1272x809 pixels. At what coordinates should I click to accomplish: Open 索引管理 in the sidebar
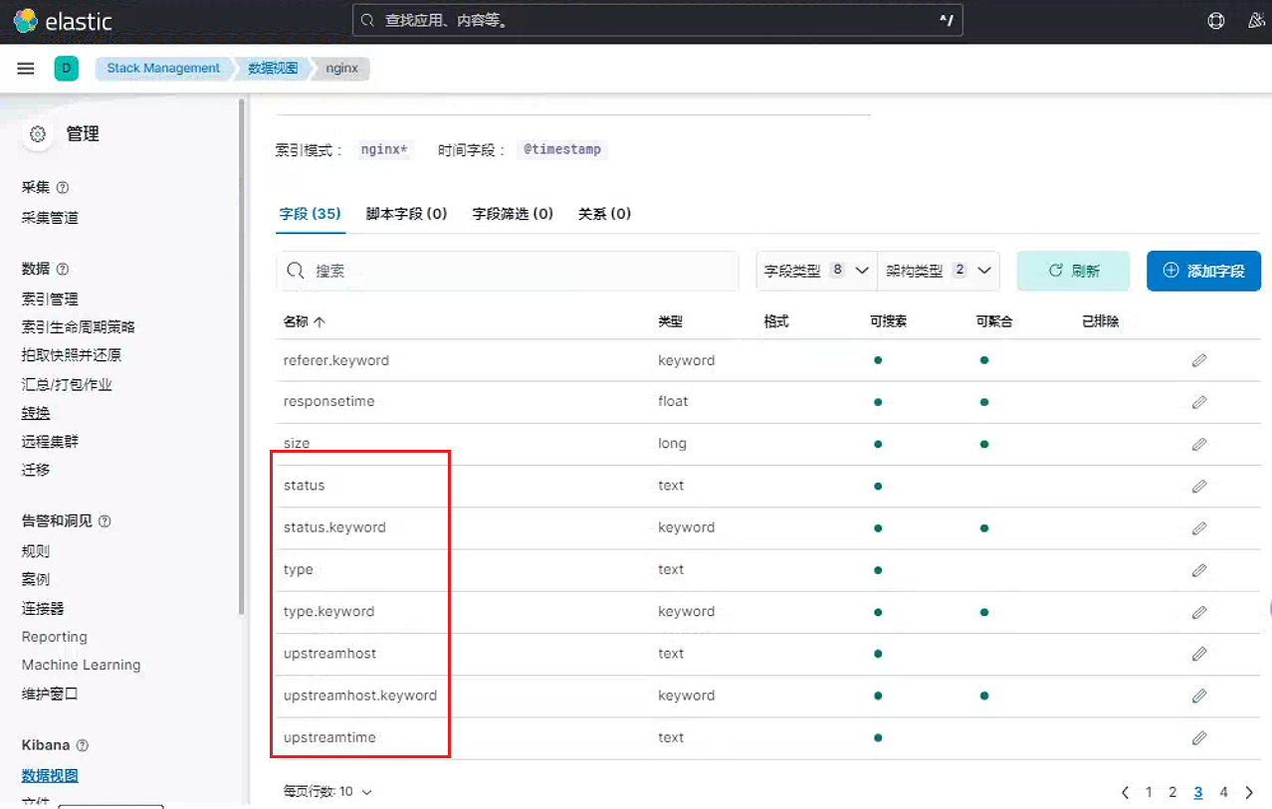click(x=50, y=299)
